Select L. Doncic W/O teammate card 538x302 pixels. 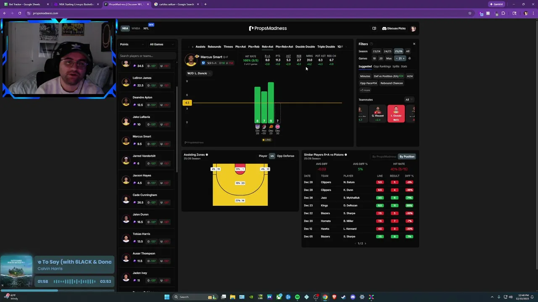396,114
